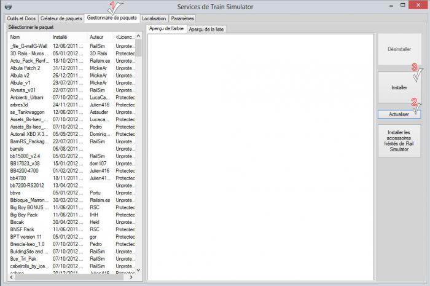Click the horizontal scrollbar right arrow
Viewport: 430px width, 286px height.
130,277
